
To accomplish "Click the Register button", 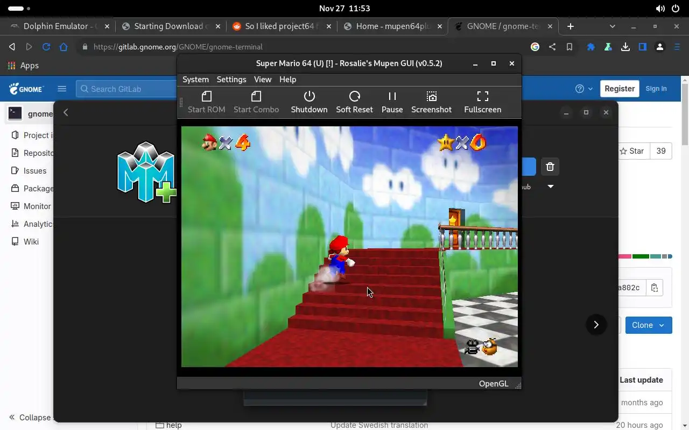I will click(620, 89).
